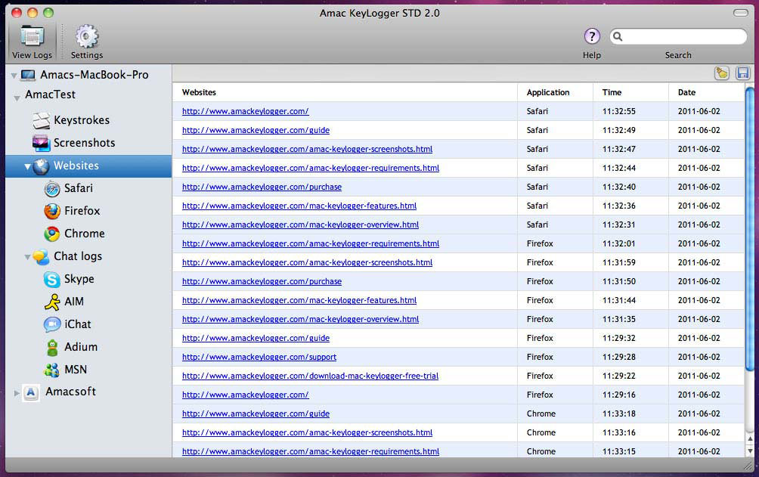Select the time cell "11:32:01"
Image resolution: width=759 pixels, height=477 pixels.
tap(618, 243)
